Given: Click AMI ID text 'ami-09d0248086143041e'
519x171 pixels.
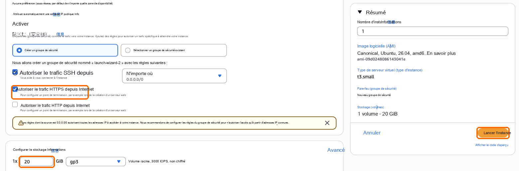Looking at the screenshot, I should point(381,59).
